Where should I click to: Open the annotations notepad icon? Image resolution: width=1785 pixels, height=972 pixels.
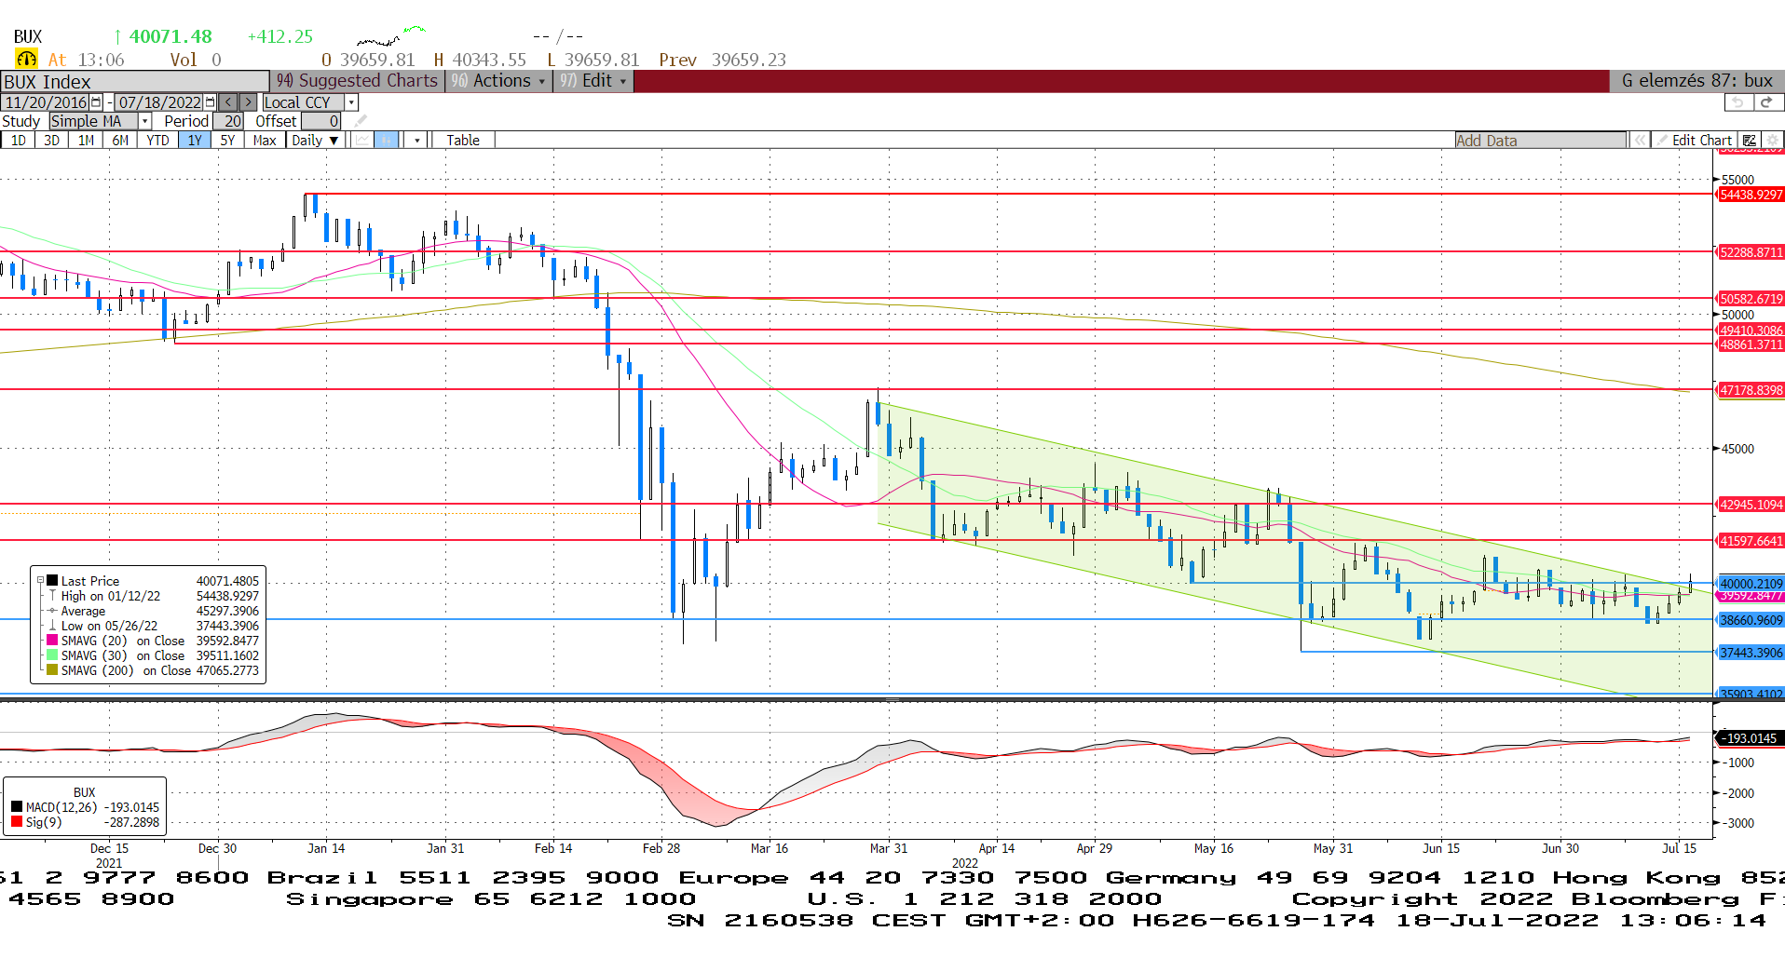pyautogui.click(x=1750, y=141)
